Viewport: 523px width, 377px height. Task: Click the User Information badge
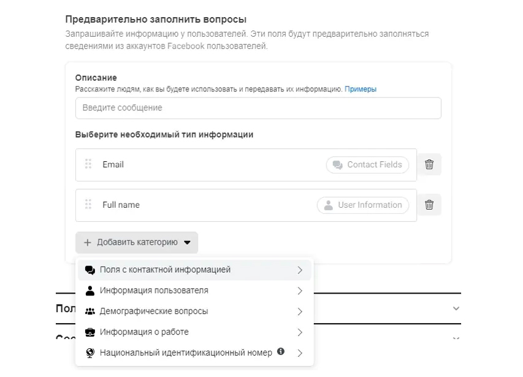click(363, 205)
